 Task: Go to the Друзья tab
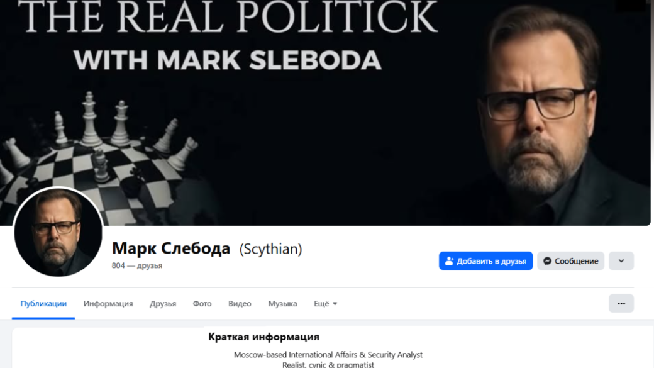[x=163, y=304]
